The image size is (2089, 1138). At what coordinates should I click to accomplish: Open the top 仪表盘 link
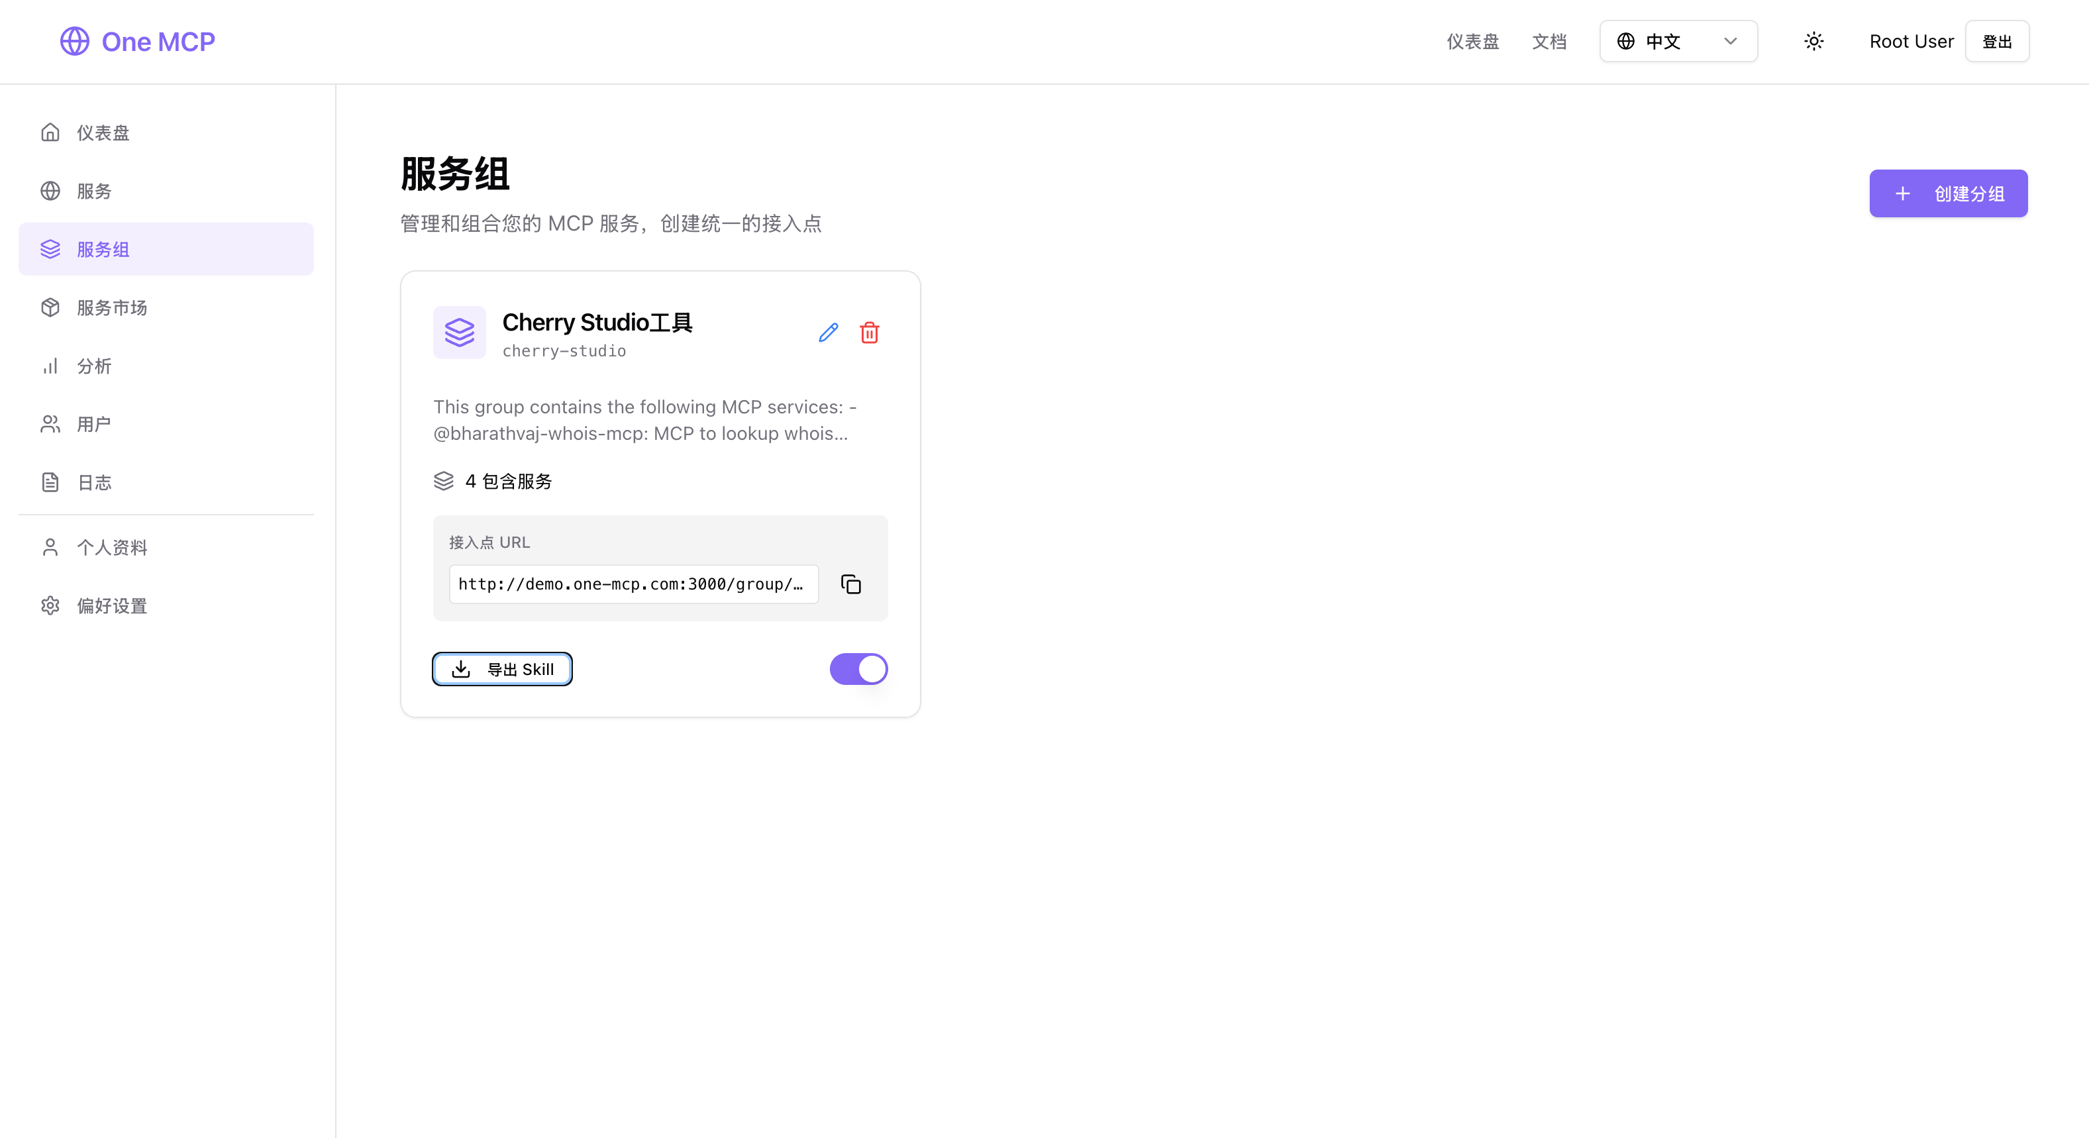click(1472, 41)
